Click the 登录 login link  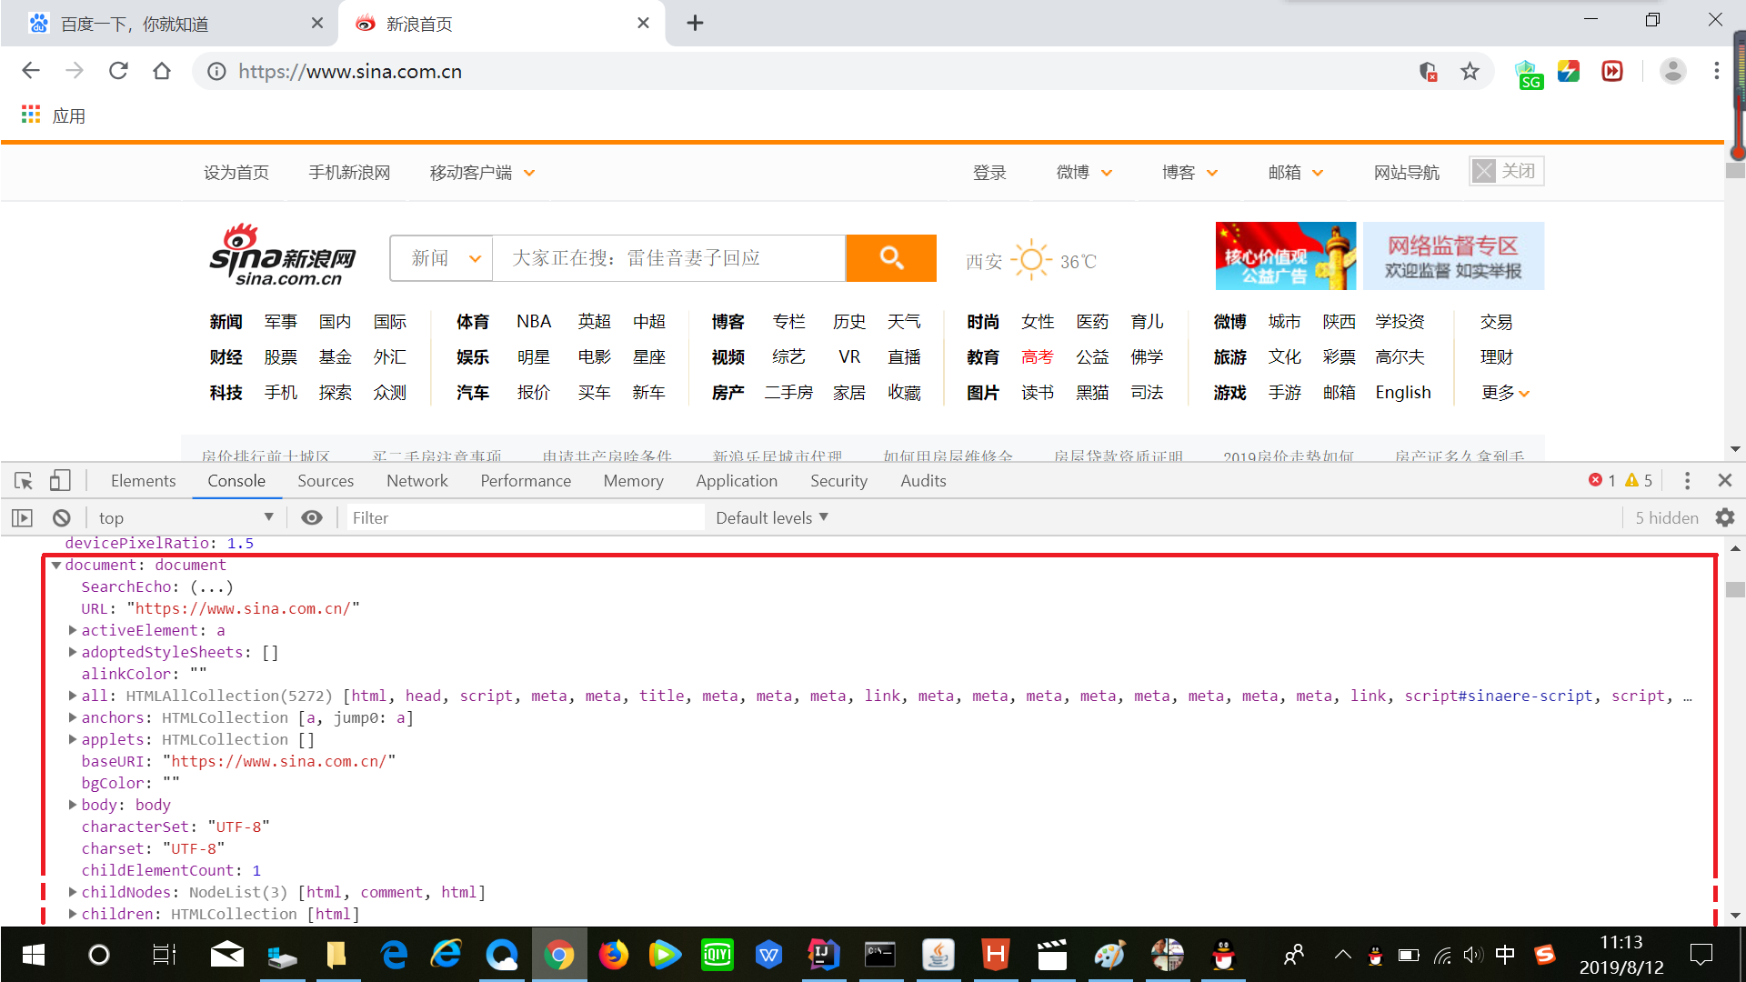[989, 173]
